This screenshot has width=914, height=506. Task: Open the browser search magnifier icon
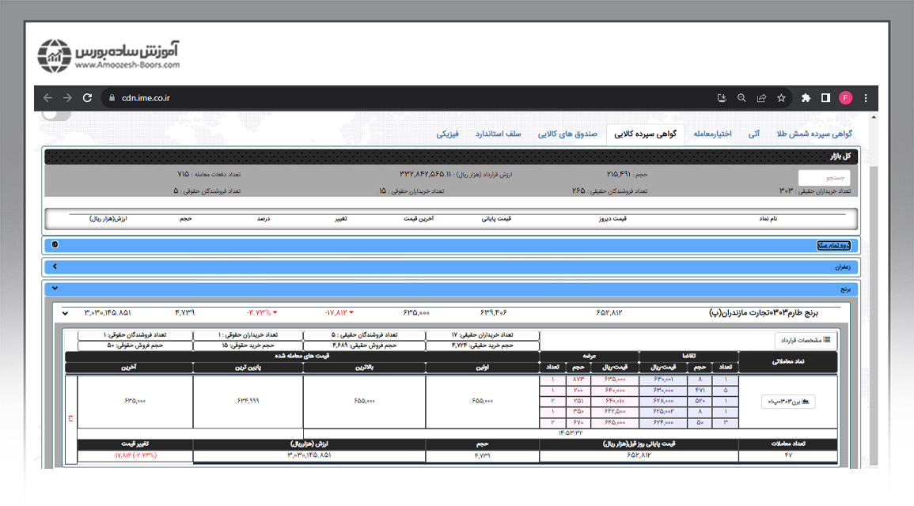click(x=741, y=98)
